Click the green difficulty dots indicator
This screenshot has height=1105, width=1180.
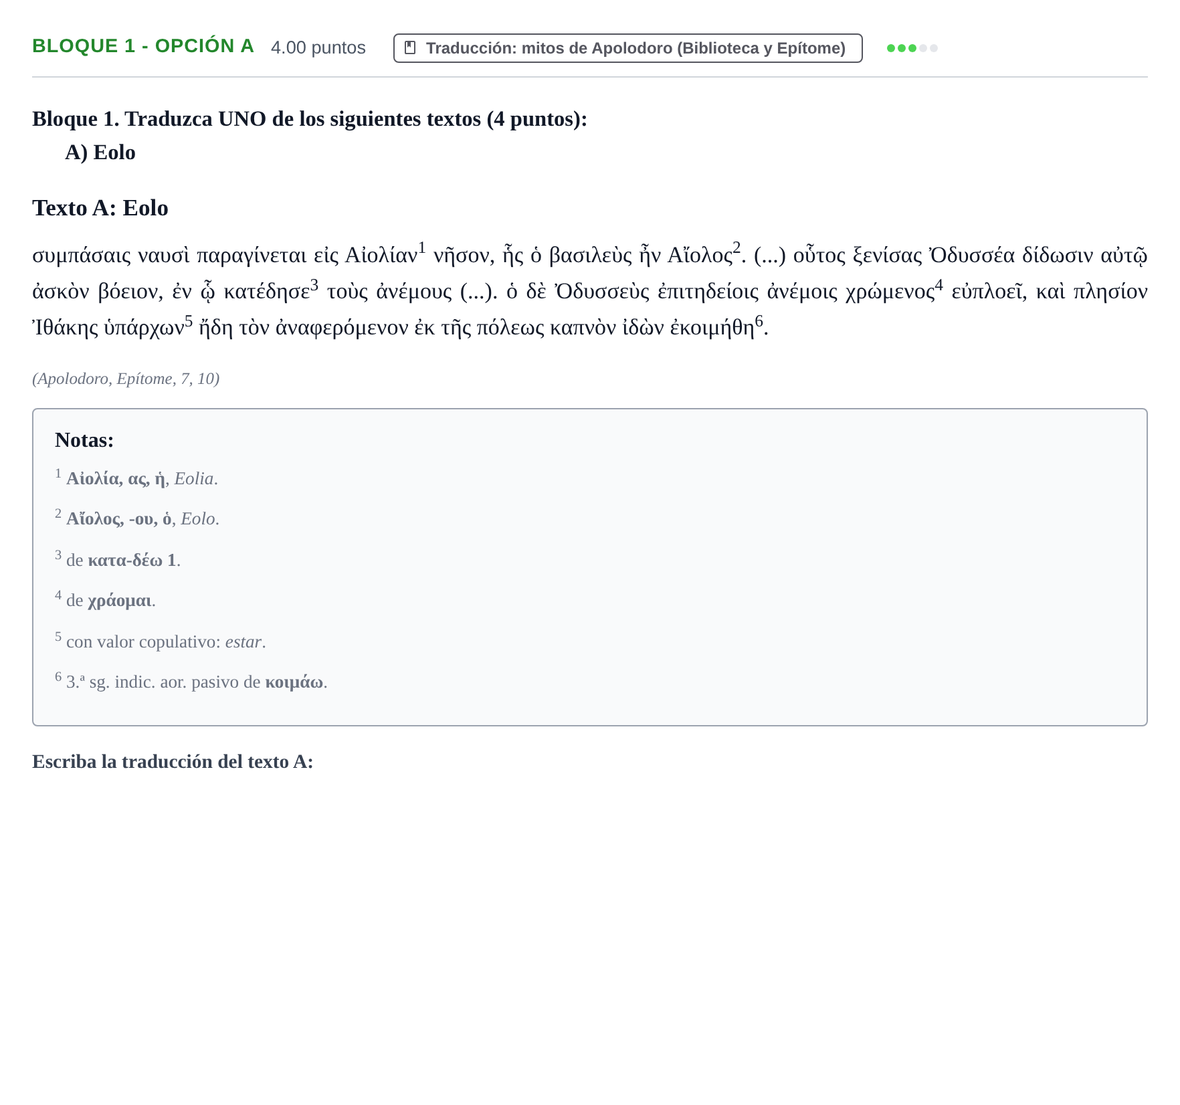(912, 48)
